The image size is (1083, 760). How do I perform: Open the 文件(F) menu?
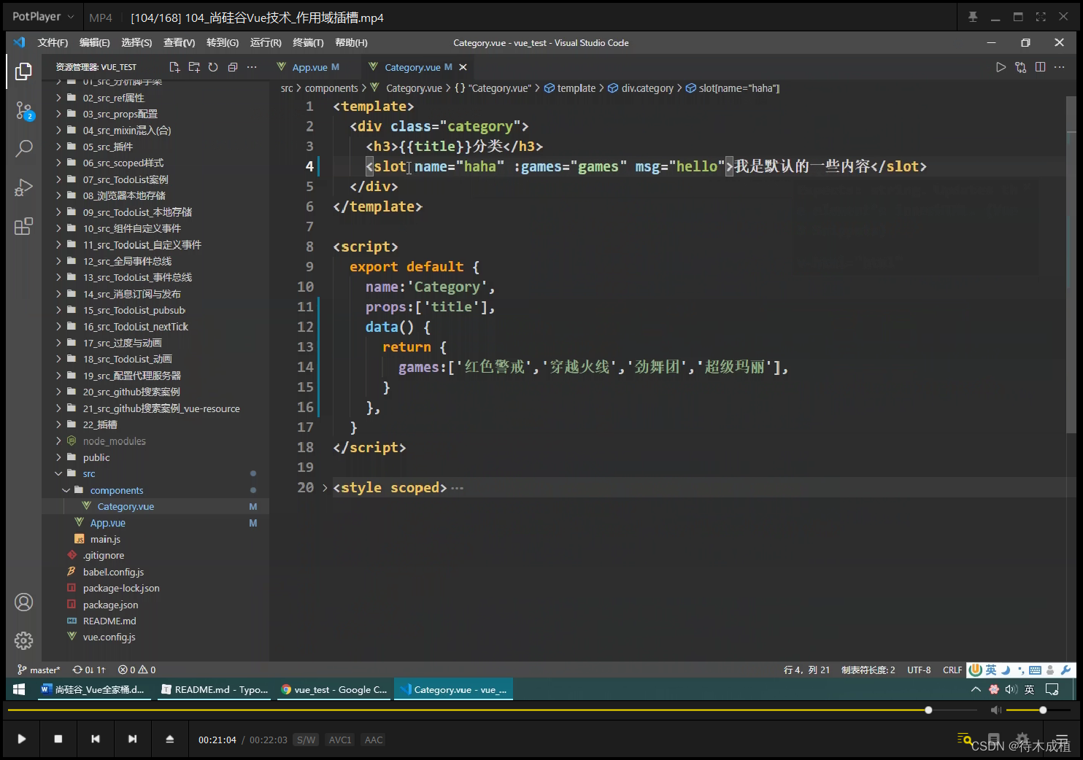[x=53, y=43]
